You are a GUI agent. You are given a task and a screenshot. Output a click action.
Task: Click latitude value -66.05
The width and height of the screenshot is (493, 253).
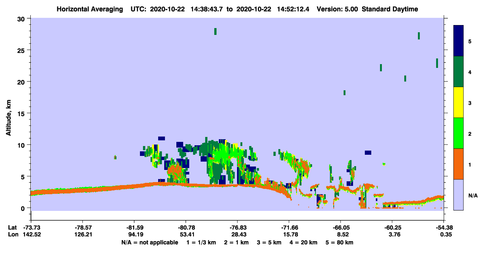point(341,228)
